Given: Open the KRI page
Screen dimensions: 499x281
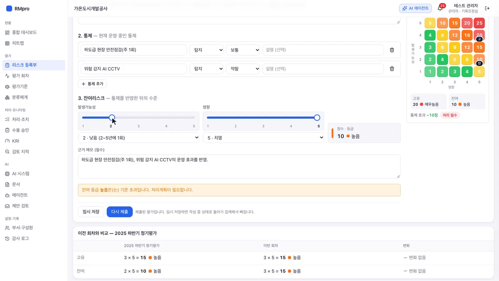Looking at the screenshot, I should [x=34, y=141].
